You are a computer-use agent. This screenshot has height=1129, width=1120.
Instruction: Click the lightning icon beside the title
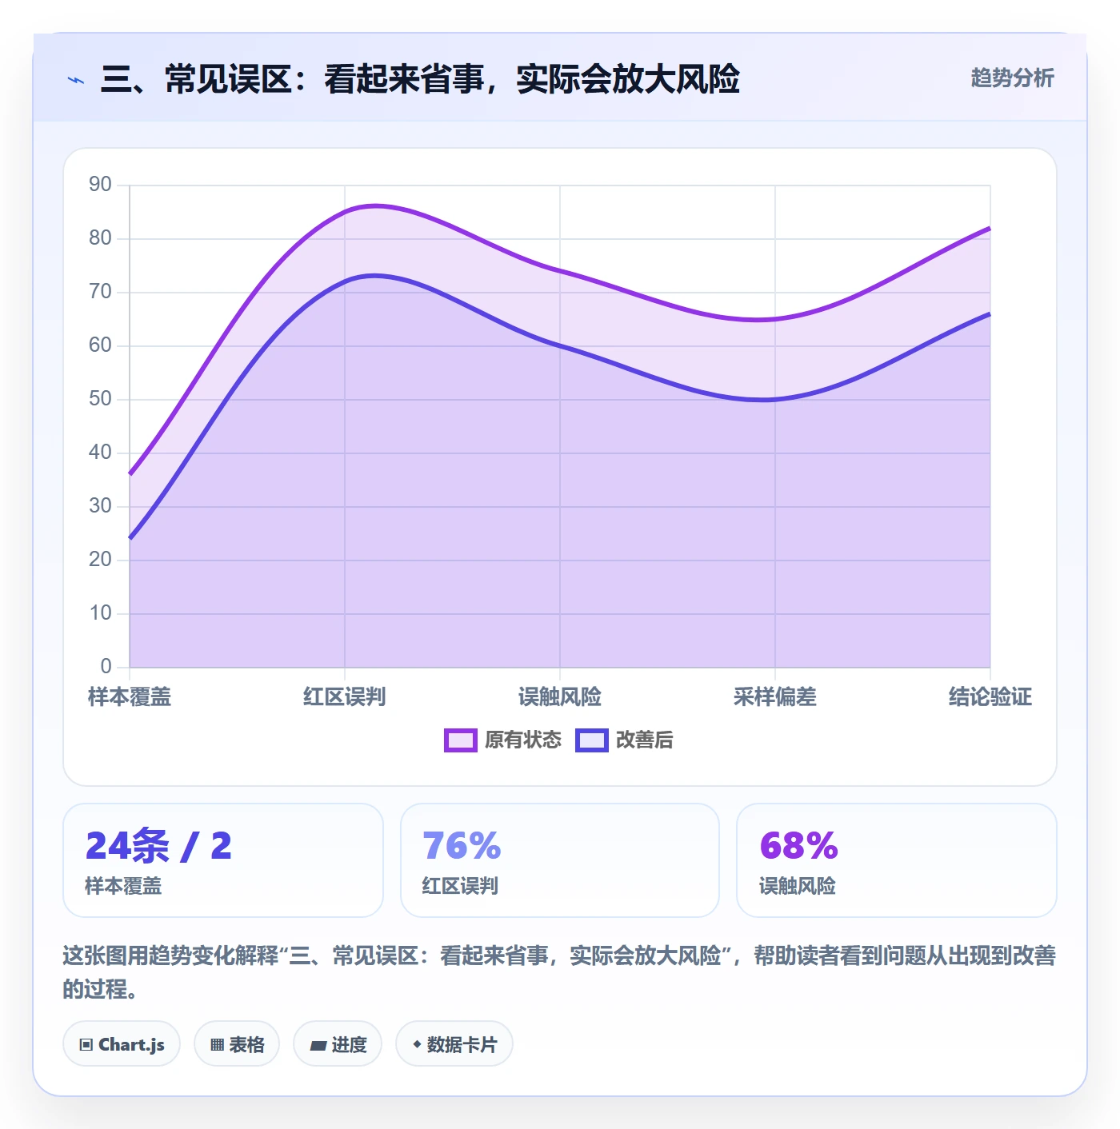pyautogui.click(x=76, y=80)
